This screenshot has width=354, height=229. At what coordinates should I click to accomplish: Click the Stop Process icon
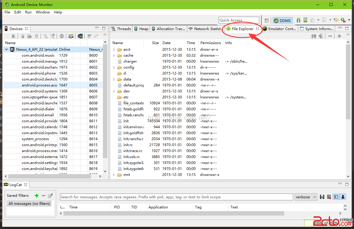pos(62,36)
